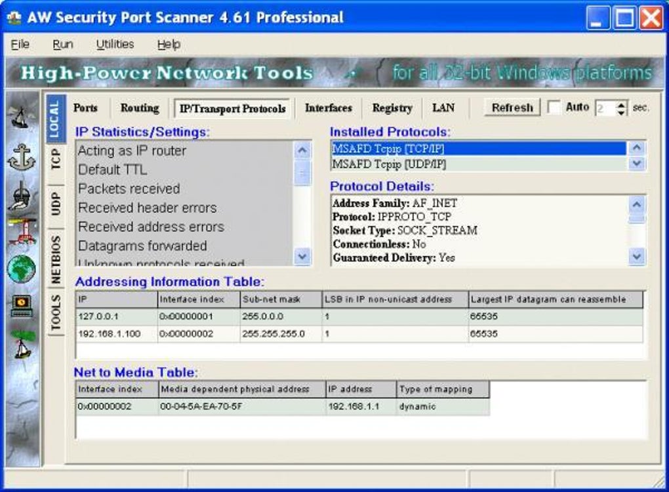Click the computer monitor icon
This screenshot has height=492, width=669.
click(22, 305)
